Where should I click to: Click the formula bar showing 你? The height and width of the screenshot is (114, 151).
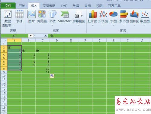click(99, 36)
